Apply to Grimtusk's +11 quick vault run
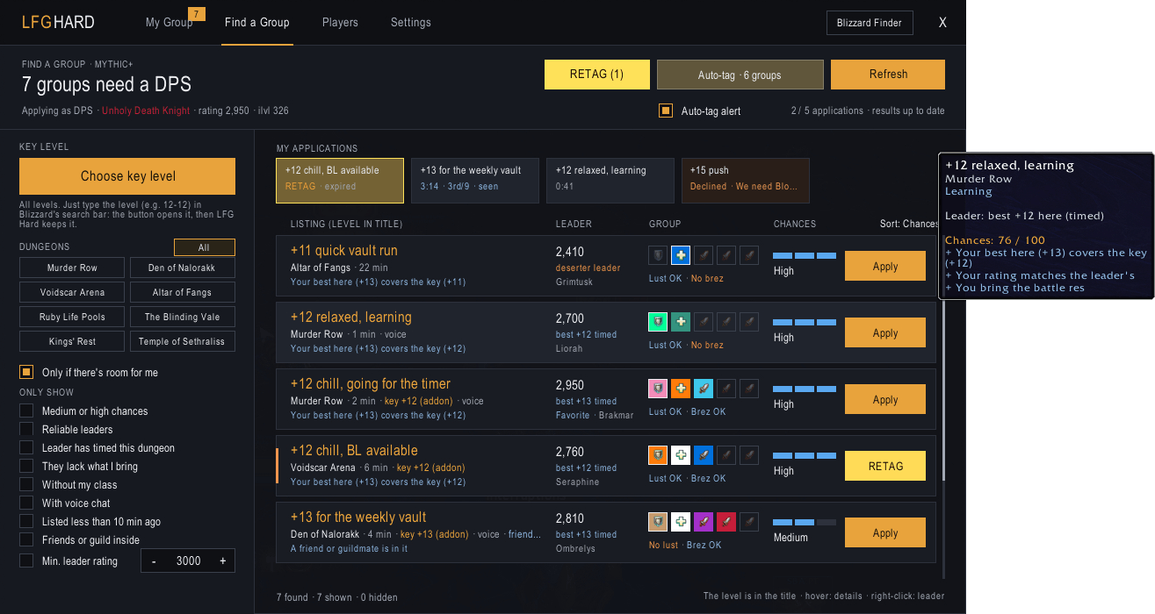 (x=885, y=266)
